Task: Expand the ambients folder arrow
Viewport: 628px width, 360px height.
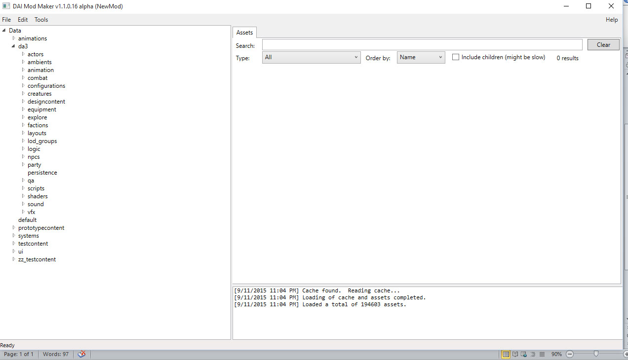Action: (23, 62)
